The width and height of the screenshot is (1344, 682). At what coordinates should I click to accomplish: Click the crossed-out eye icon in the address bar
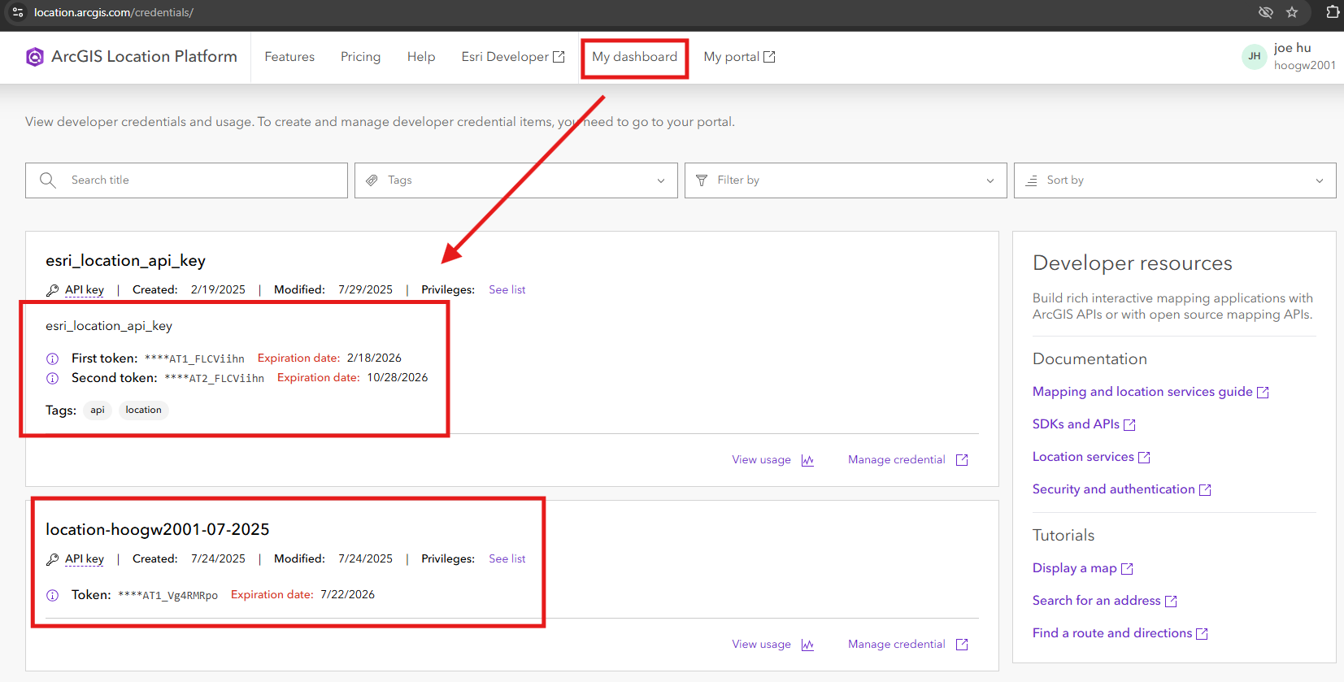click(1265, 12)
